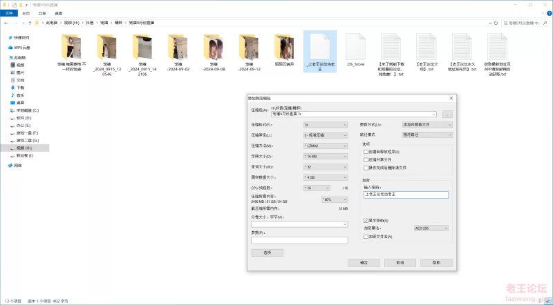Image resolution: width=553 pixels, height=305 pixels.
Task: Click 确定 OK button in dialog
Action: (364, 263)
